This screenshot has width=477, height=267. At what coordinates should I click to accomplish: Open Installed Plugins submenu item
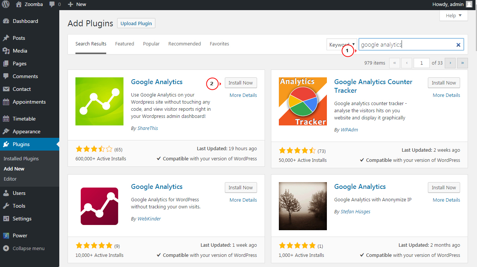pyautogui.click(x=21, y=158)
